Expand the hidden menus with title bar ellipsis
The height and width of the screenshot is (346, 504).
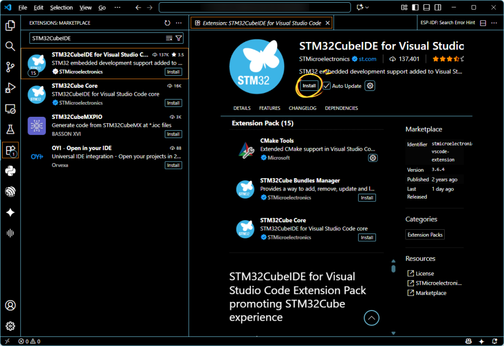pyautogui.click(x=117, y=8)
